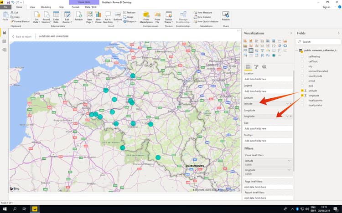Click New Measure in Calculations group
This screenshot has height=213, width=342.
(x=204, y=13)
